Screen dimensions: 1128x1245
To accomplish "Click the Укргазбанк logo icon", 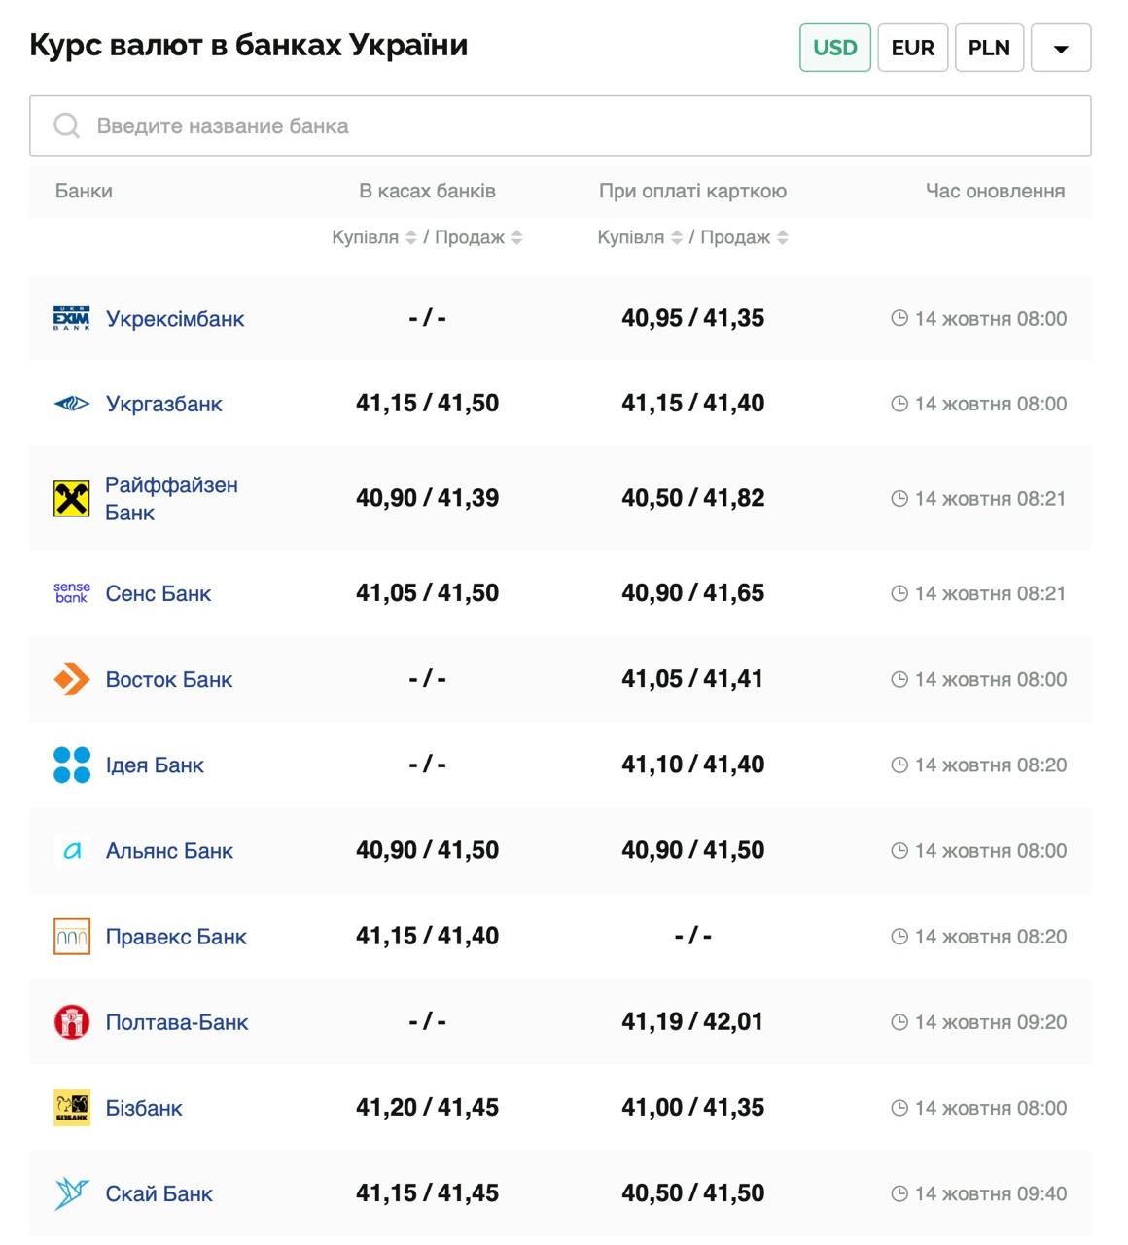I will coord(71,404).
